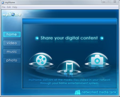Click the 'Share your digital content' heading
120x97 pixels.
[x=69, y=38]
